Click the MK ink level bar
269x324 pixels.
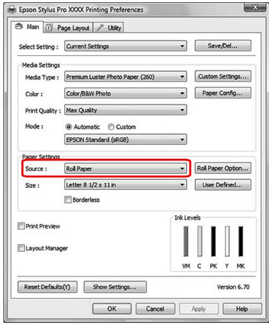pyautogui.click(x=240, y=241)
